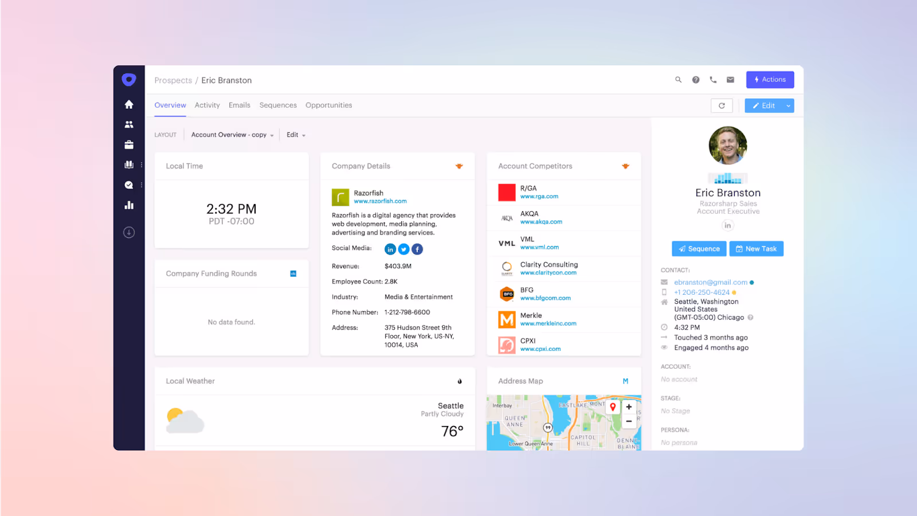Click Eric Branston's profile photo
917x516 pixels.
tap(728, 146)
